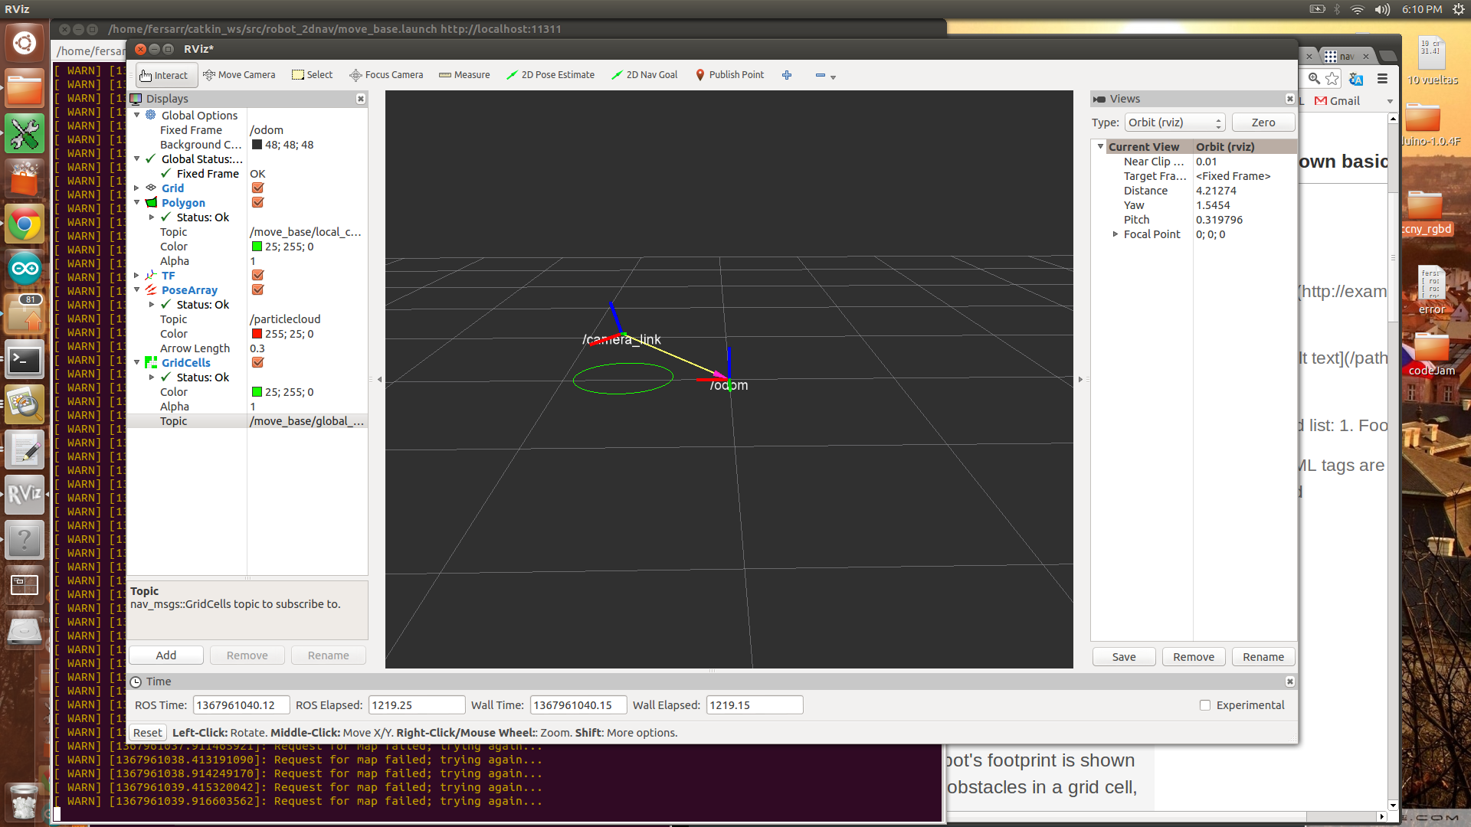Click the Remove button in Views panel
The image size is (1471, 827).
1194,657
